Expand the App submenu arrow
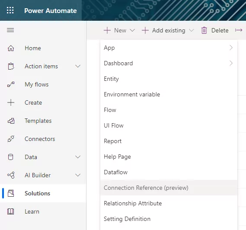The height and width of the screenshot is (230, 246). pyautogui.click(x=231, y=48)
